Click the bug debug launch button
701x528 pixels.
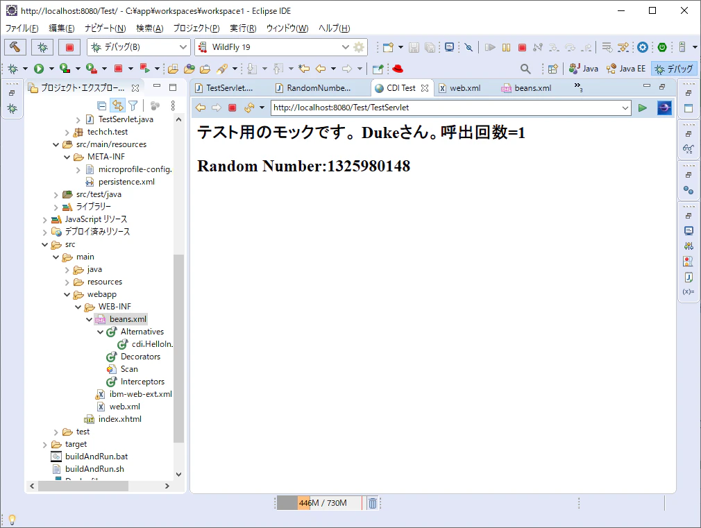(42, 47)
